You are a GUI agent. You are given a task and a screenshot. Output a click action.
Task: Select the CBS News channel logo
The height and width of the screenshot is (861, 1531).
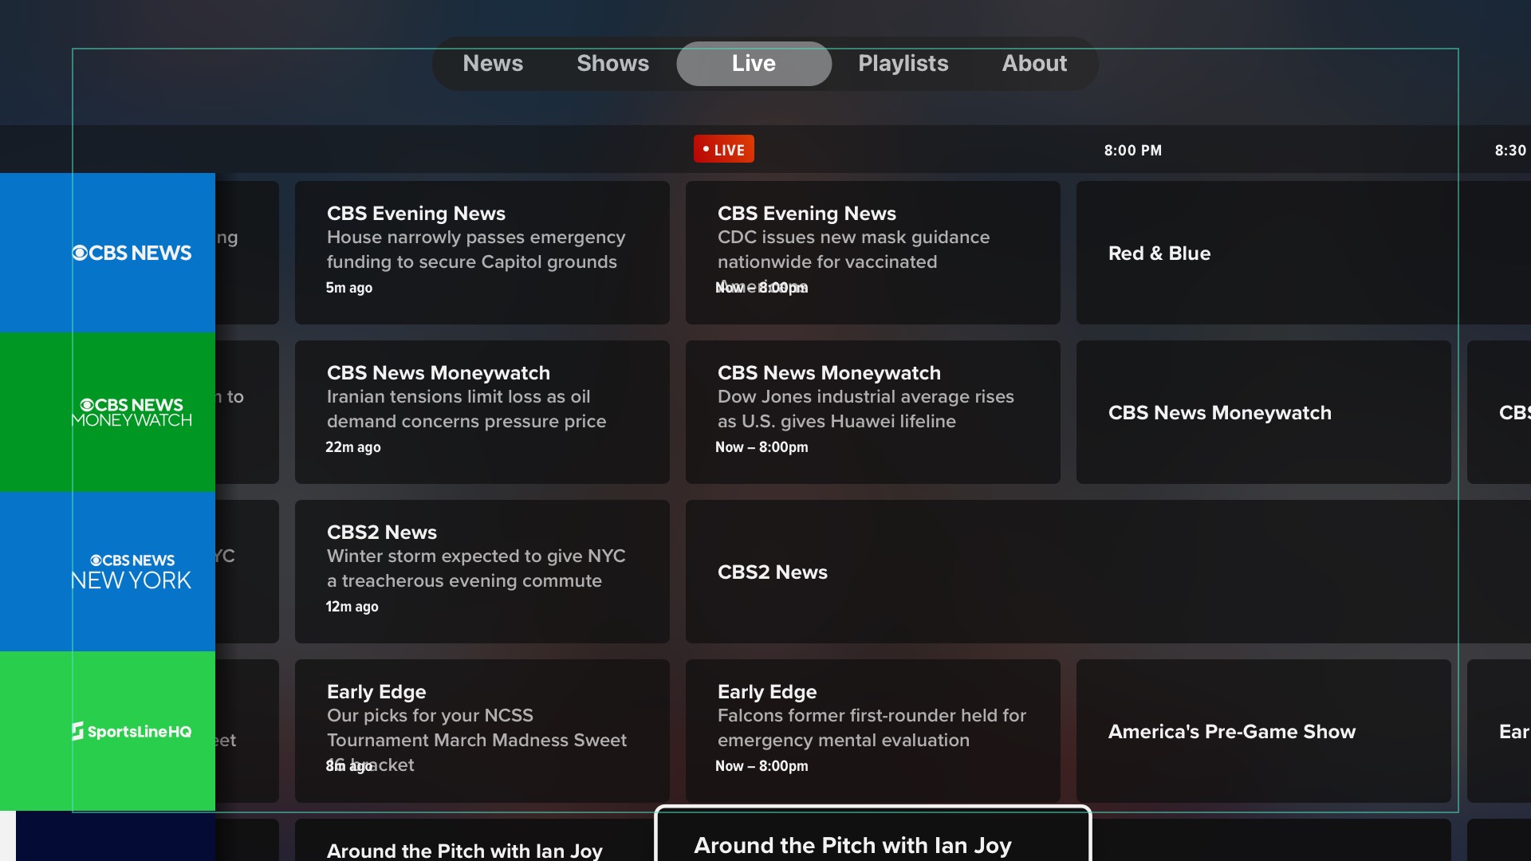coord(131,252)
